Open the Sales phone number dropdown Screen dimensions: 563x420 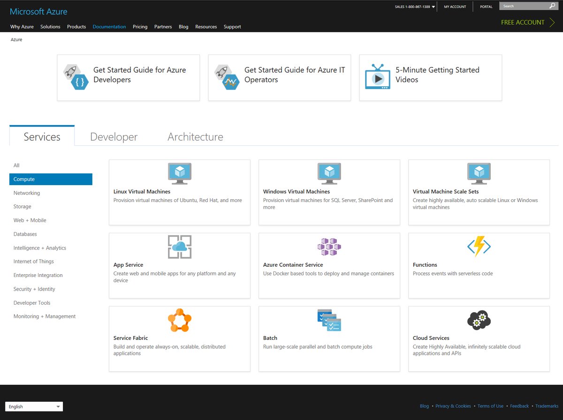[x=415, y=7]
